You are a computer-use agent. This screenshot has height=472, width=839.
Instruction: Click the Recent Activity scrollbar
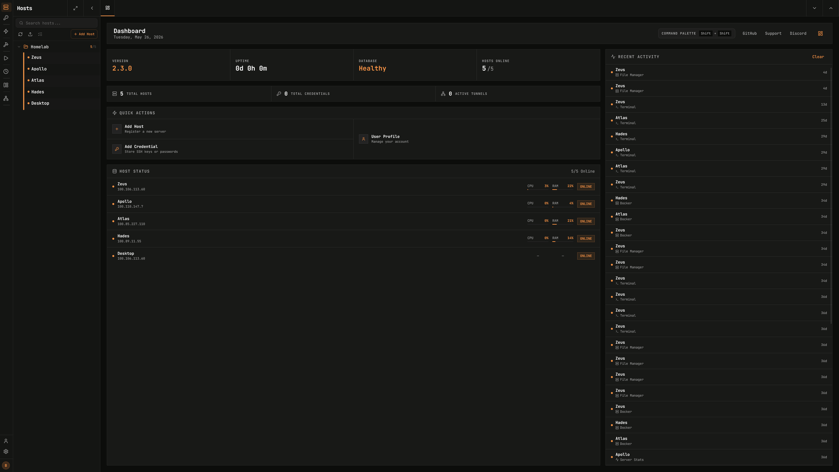point(831,195)
